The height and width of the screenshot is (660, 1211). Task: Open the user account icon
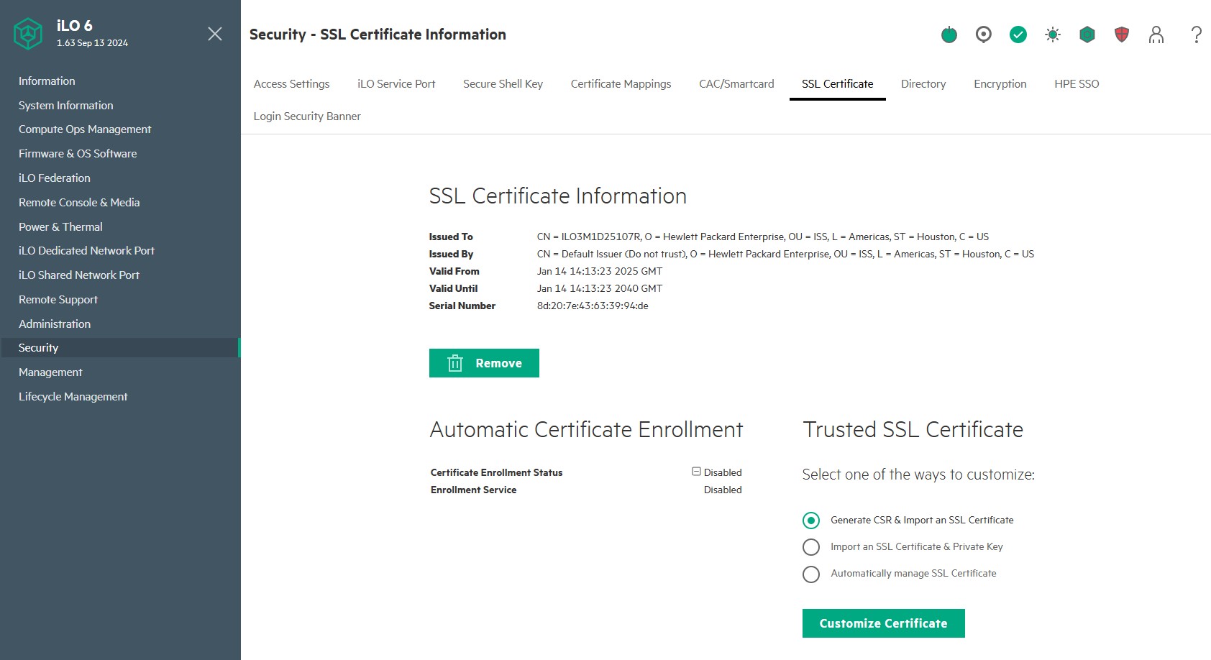click(1156, 35)
